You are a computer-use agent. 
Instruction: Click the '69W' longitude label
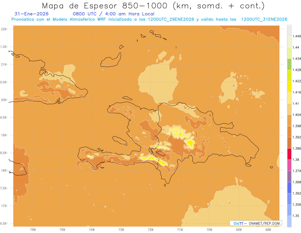239,230
